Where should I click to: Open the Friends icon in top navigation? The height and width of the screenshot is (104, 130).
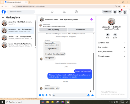pyautogui.click(x=64, y=12)
